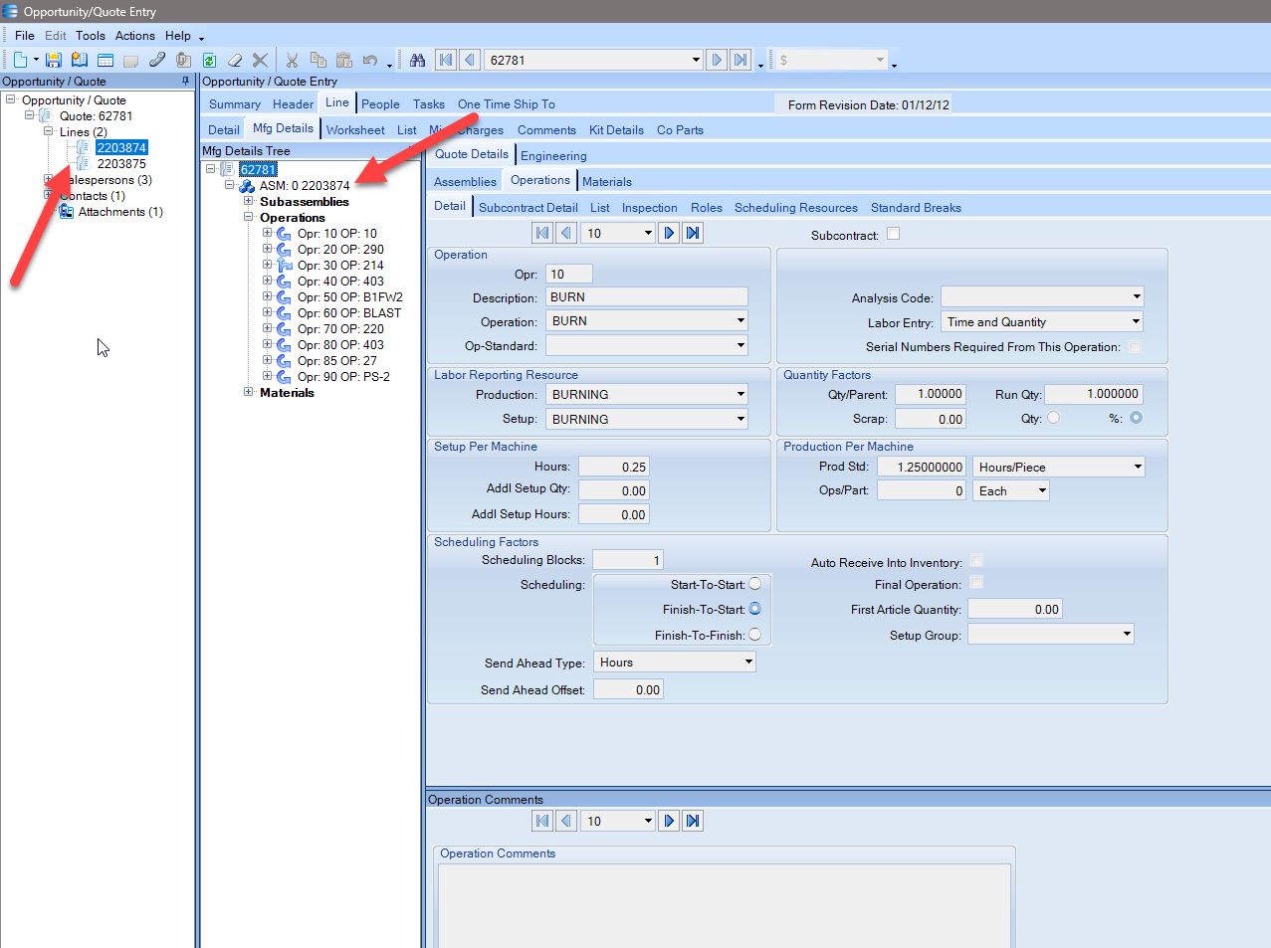Select the Finish-To-Start scheduling radio button
The height and width of the screenshot is (948, 1271).
(x=755, y=609)
